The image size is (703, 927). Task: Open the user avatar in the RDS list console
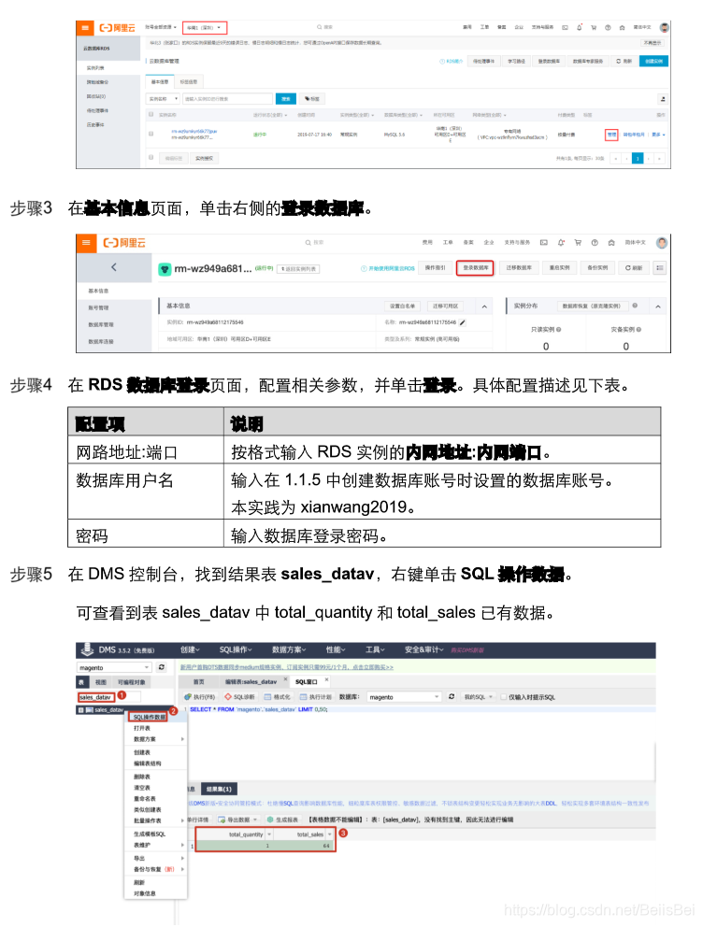pyautogui.click(x=665, y=28)
